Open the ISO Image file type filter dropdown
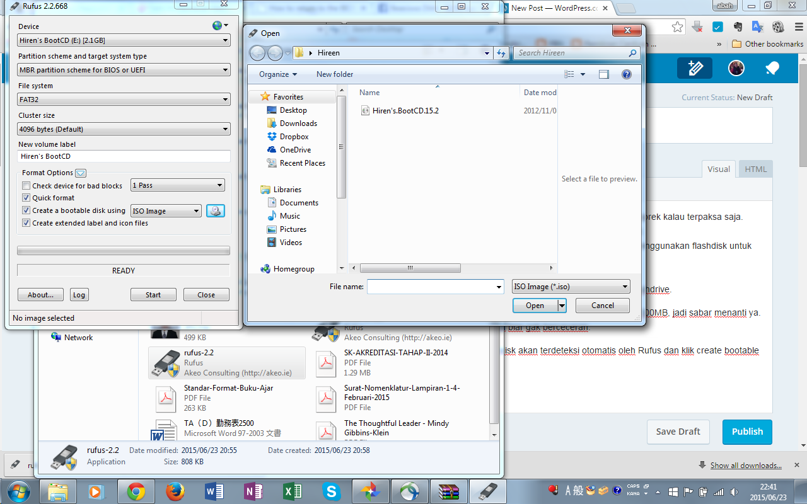 pyautogui.click(x=571, y=287)
